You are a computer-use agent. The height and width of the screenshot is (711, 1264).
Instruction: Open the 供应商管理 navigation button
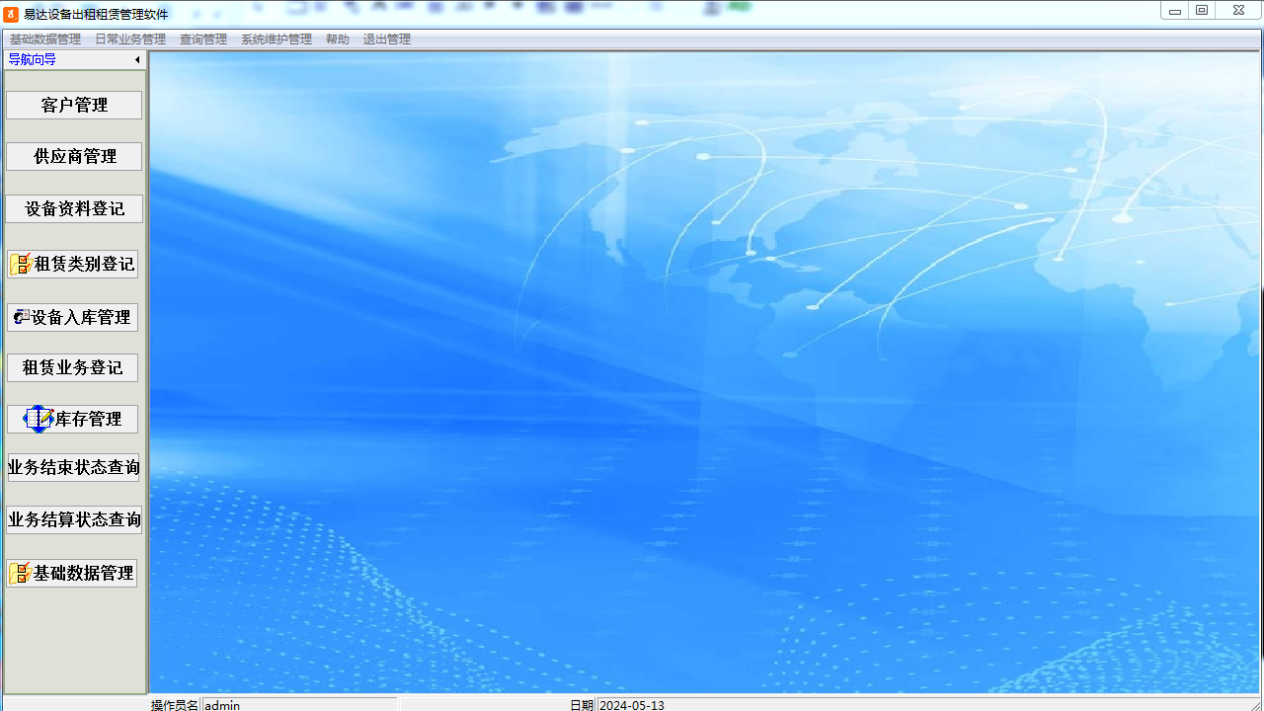click(x=74, y=156)
